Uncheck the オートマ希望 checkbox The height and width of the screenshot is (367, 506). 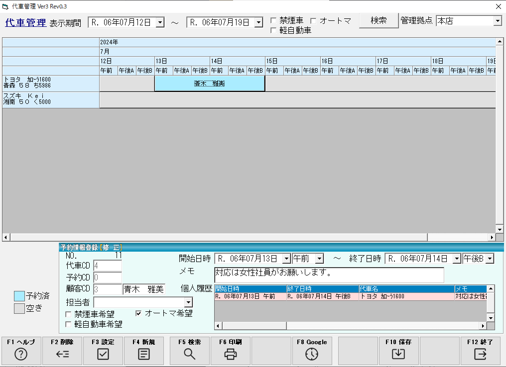coord(139,313)
